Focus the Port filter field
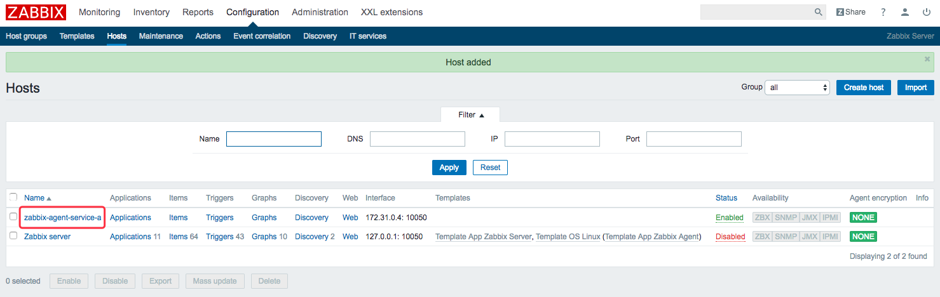This screenshot has height=297, width=940. [694, 139]
